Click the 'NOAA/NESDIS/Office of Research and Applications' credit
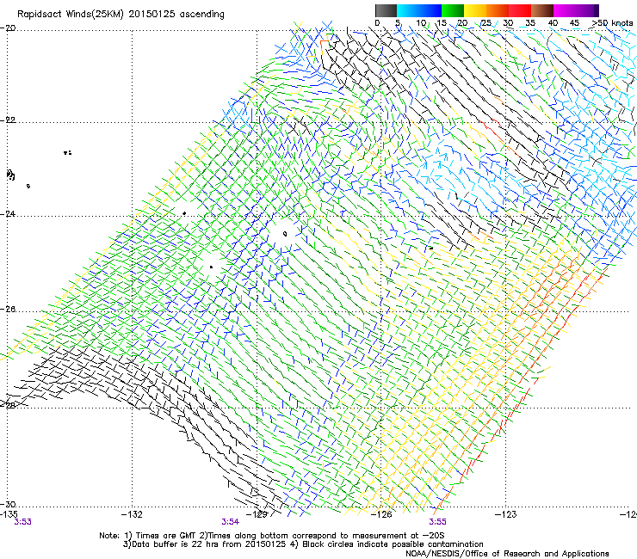Viewport: 637px width, 559px height. [x=507, y=553]
